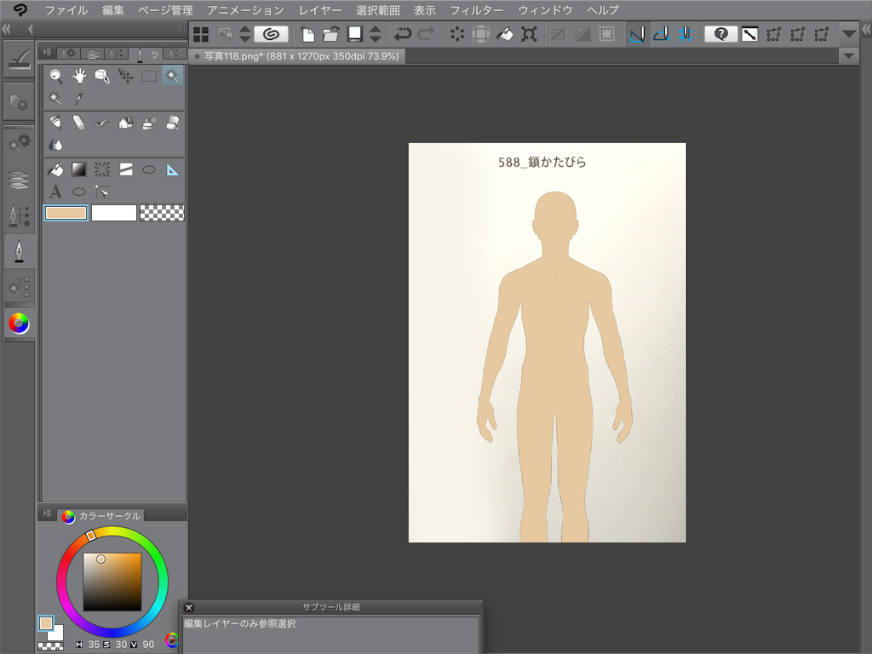Open the 選択範囲 menu

pos(377,10)
